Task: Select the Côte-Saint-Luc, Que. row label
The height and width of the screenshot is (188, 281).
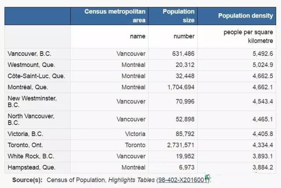Action: point(36,76)
